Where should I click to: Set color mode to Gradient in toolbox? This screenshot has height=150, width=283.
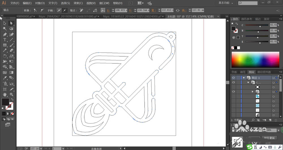[x=8, y=113]
